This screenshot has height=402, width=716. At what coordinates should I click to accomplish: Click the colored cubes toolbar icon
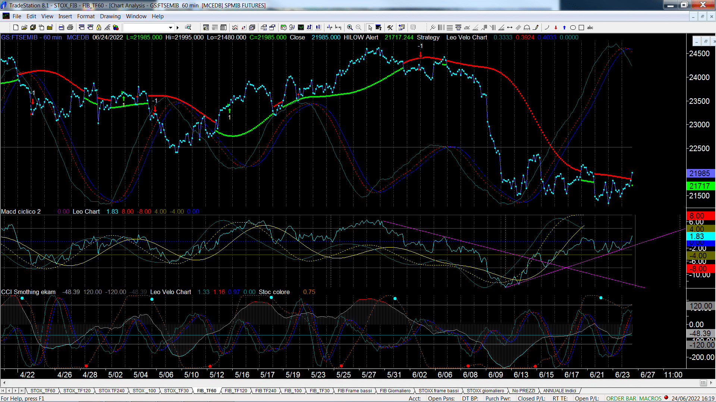(116, 28)
